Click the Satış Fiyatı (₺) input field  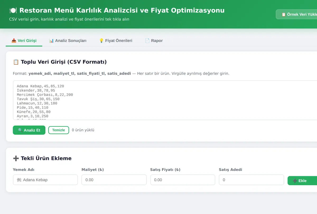click(x=183, y=180)
